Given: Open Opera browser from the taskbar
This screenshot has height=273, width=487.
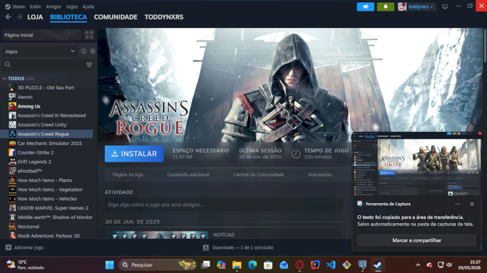Looking at the screenshot, I should click(x=300, y=265).
